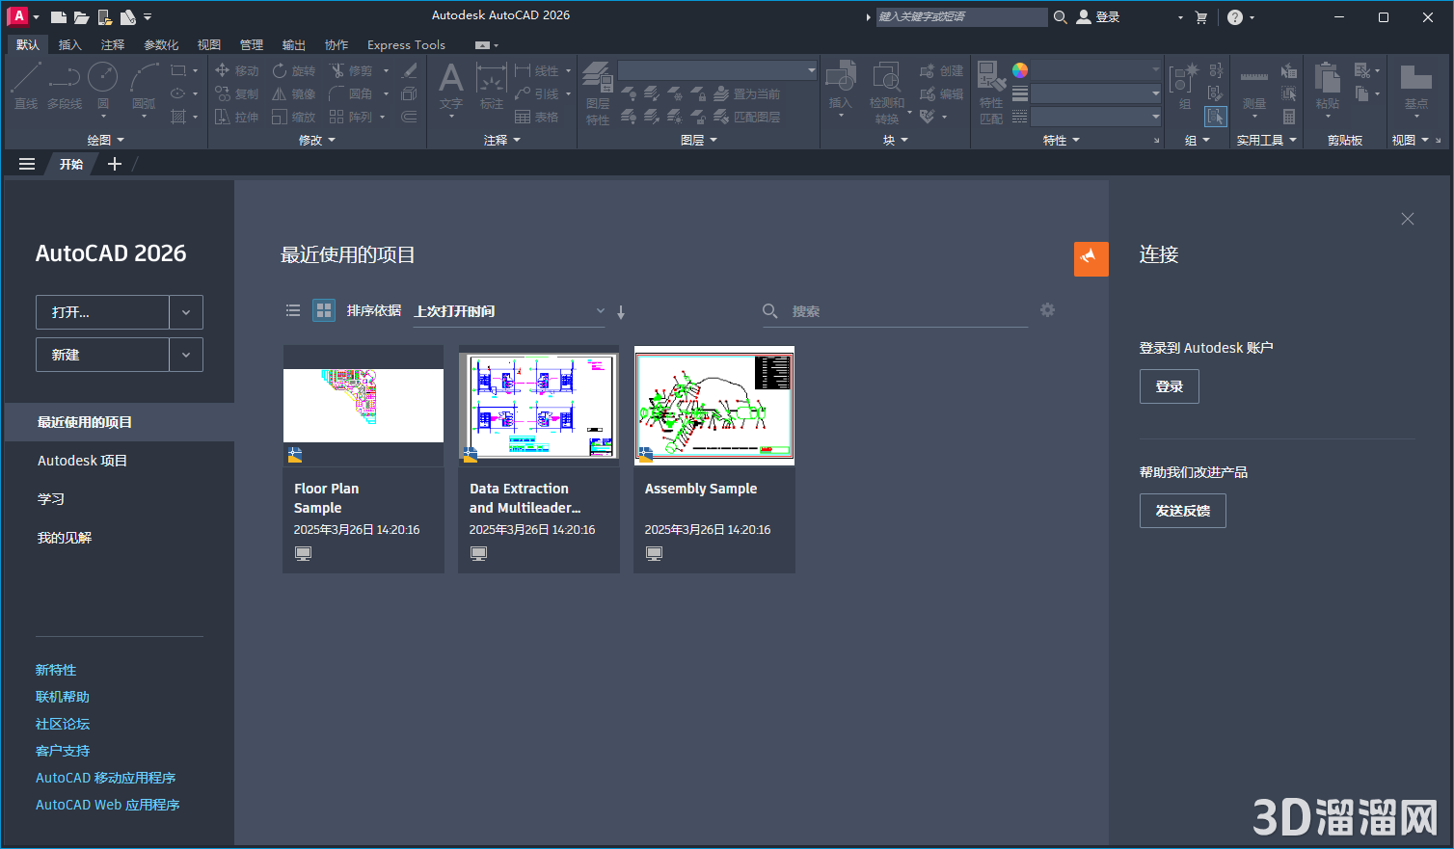Click the 搜索 field for recent files
This screenshot has height=849, width=1454.
[895, 311]
